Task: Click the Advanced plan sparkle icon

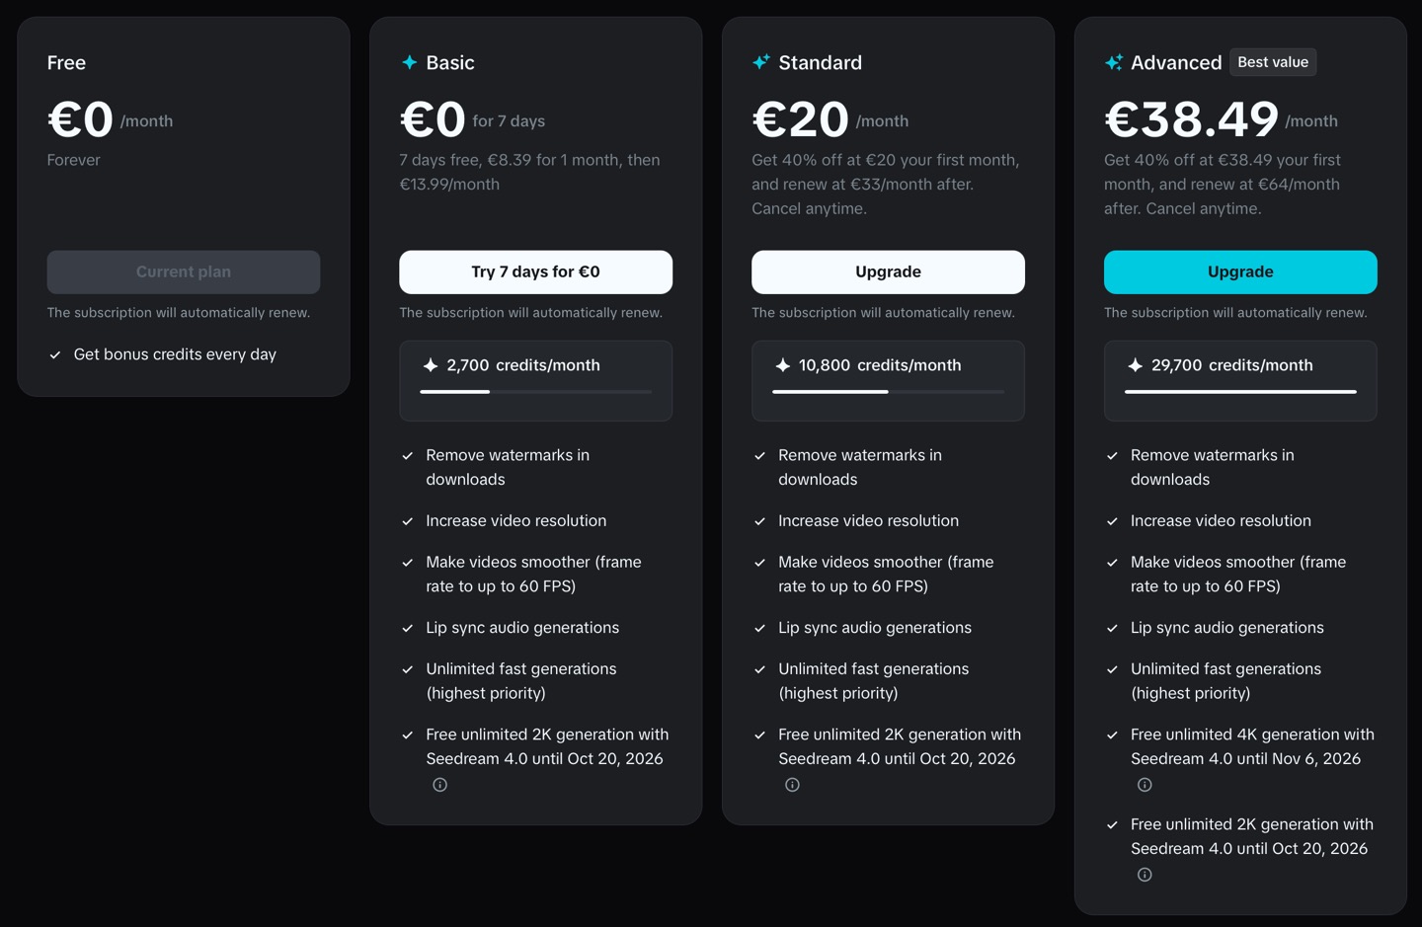Action: (x=1113, y=62)
